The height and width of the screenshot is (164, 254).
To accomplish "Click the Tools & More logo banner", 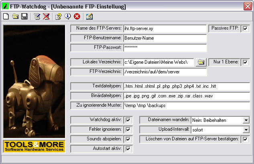I will (34, 146).
